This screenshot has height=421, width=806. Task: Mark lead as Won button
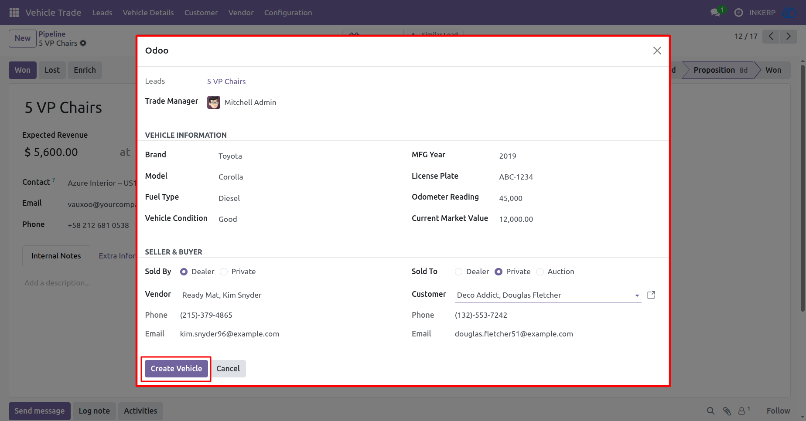23,70
